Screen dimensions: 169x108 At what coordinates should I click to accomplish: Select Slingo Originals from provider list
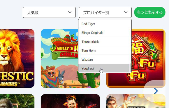(x=104, y=33)
